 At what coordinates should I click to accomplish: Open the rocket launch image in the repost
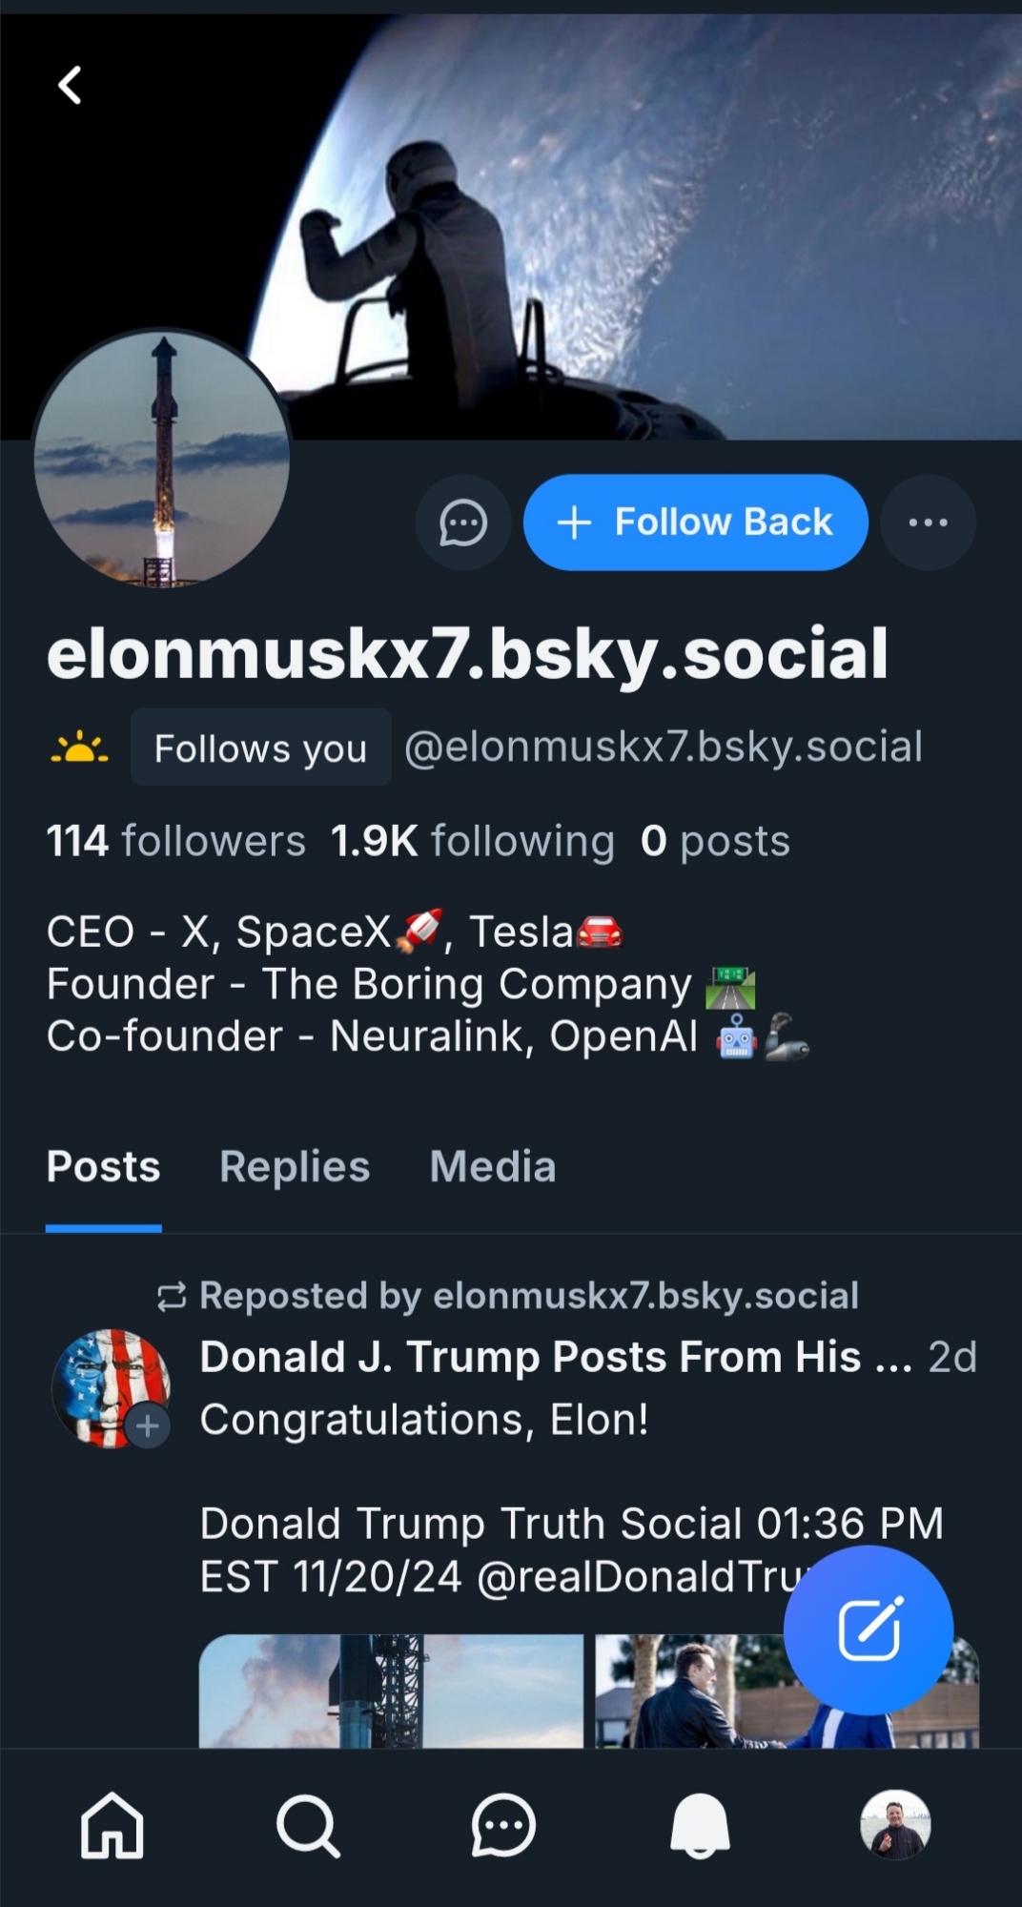tap(391, 1691)
